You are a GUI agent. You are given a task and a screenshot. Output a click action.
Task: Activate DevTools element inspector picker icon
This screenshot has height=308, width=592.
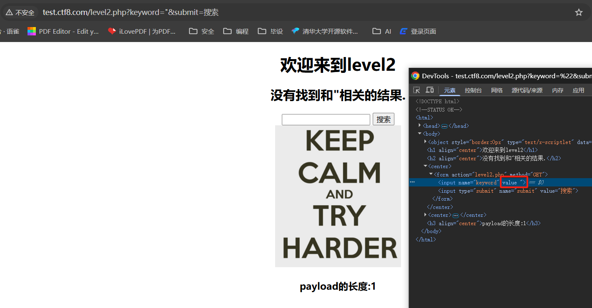click(416, 90)
